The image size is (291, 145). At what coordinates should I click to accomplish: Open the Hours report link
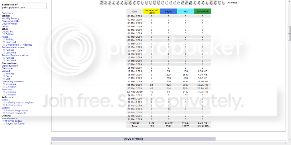[x=5, y=26]
